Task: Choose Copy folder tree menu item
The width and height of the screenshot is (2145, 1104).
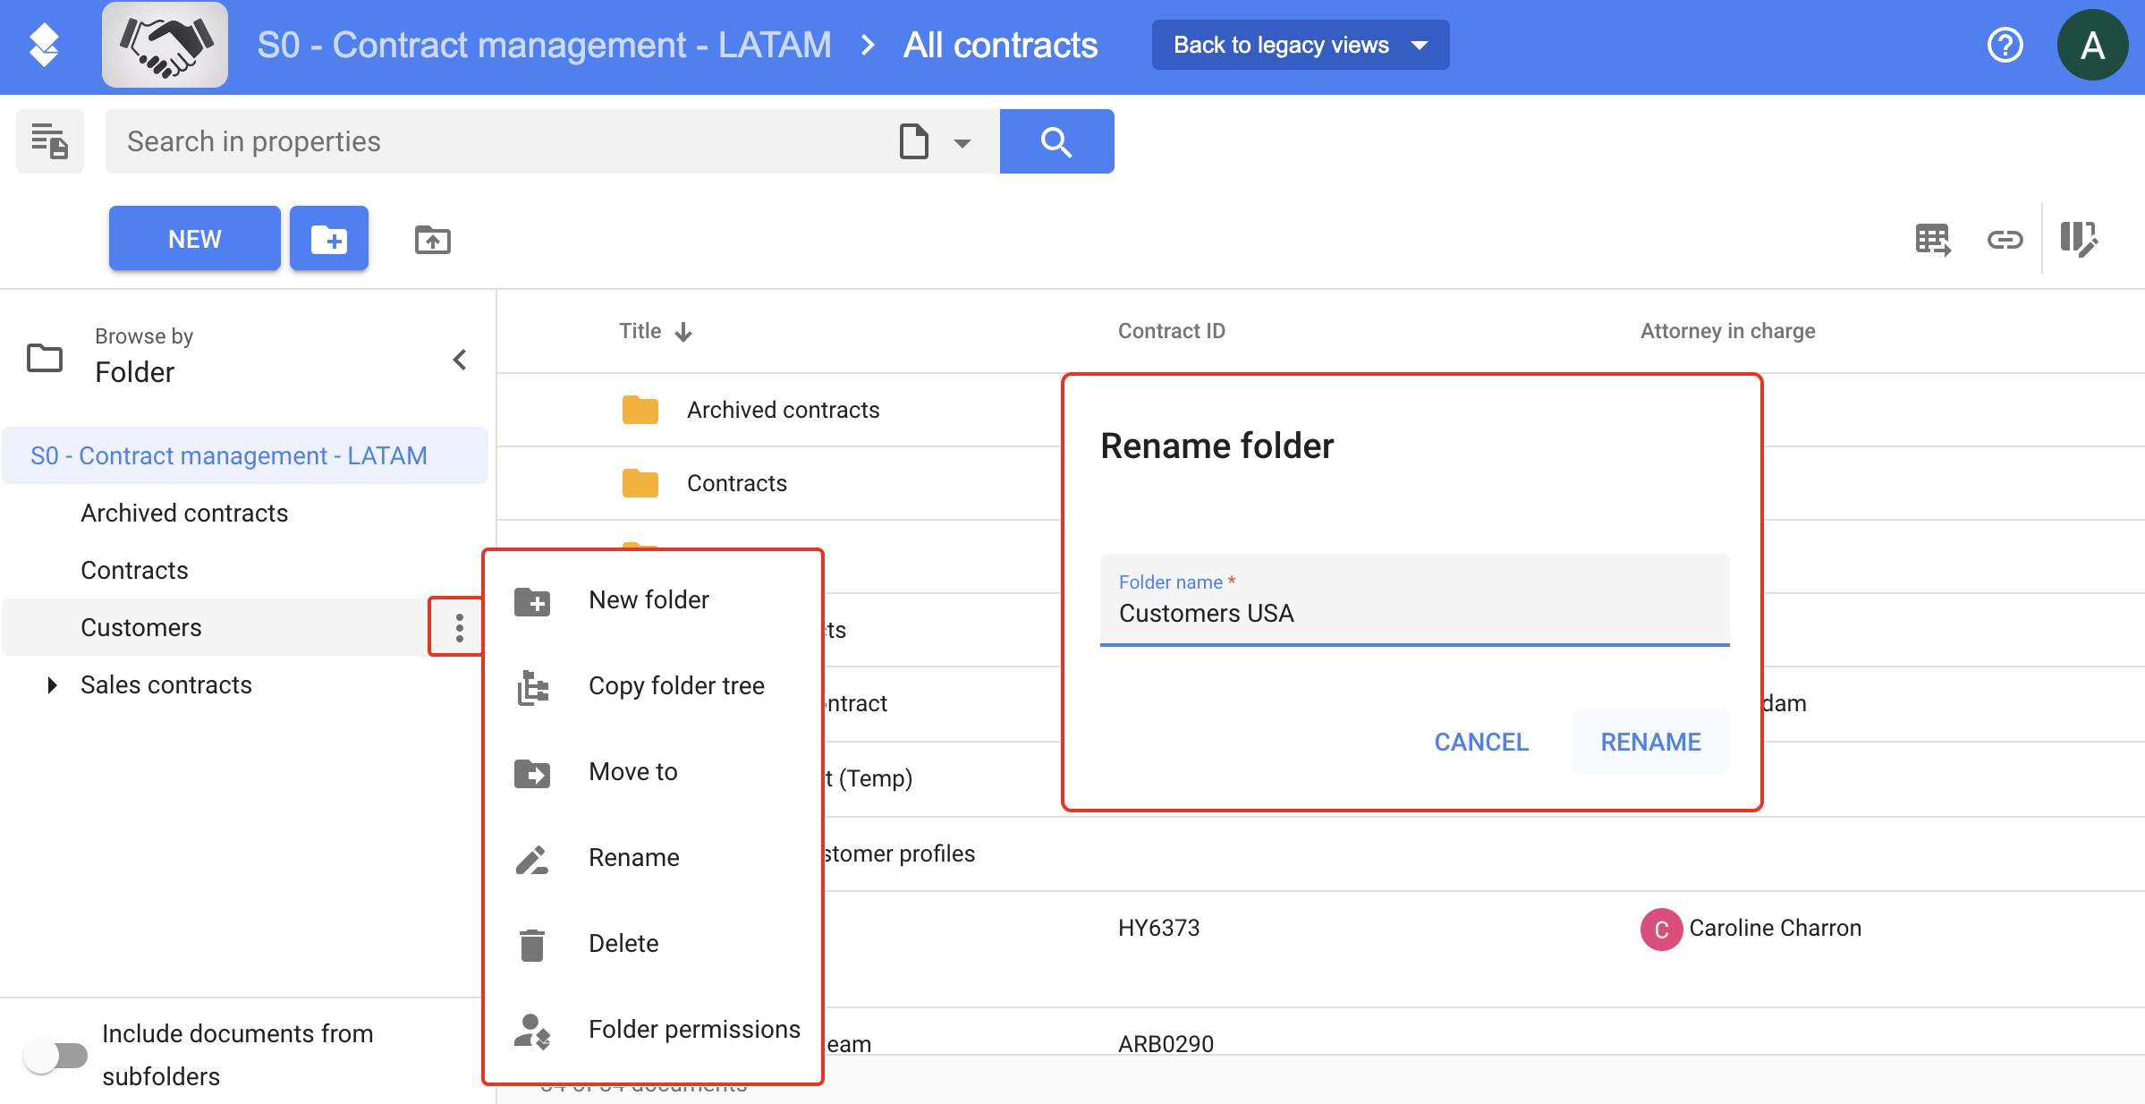Action: pos(652,686)
